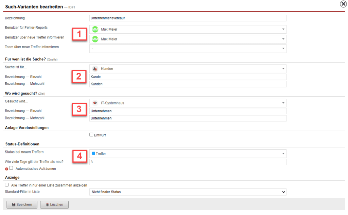
Task: Toggle Automatisches Aufräumen checkbox
Action: (11, 168)
